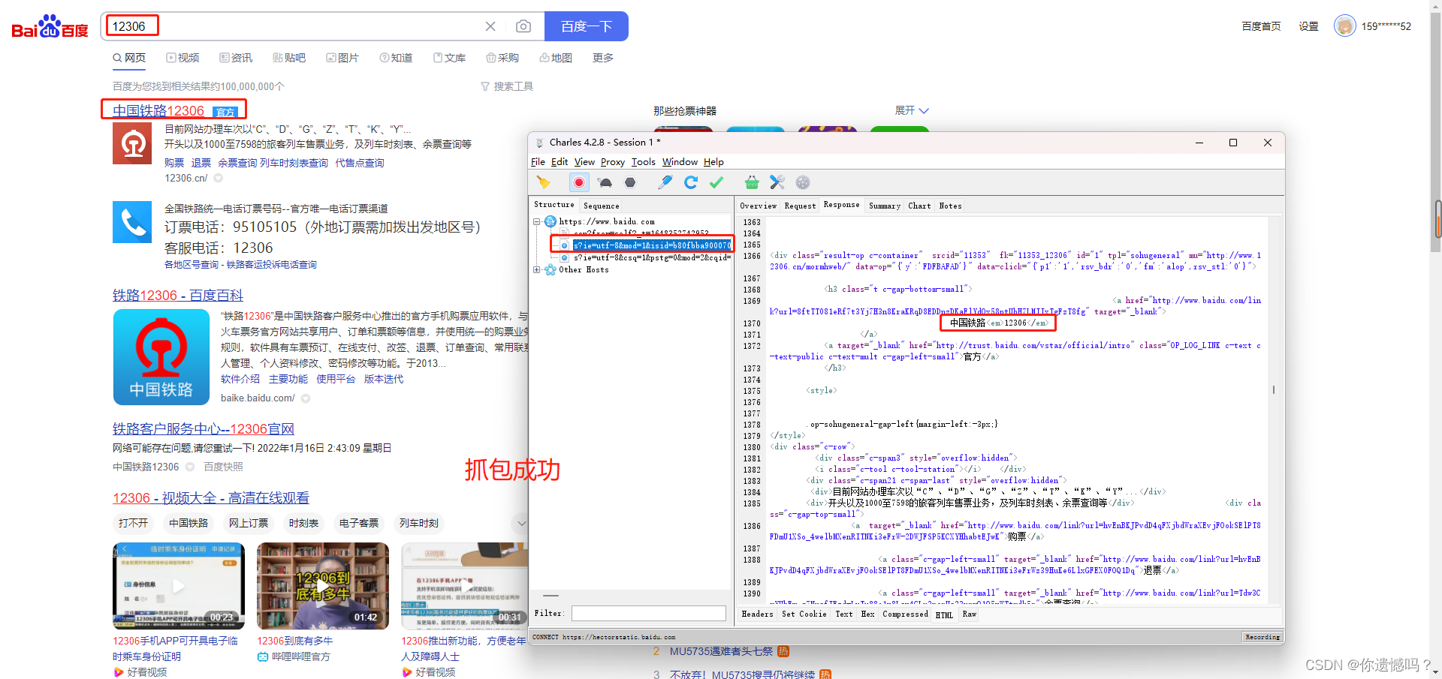
Task: Collapse the https://www.baidu.com tree node
Action: (x=537, y=221)
